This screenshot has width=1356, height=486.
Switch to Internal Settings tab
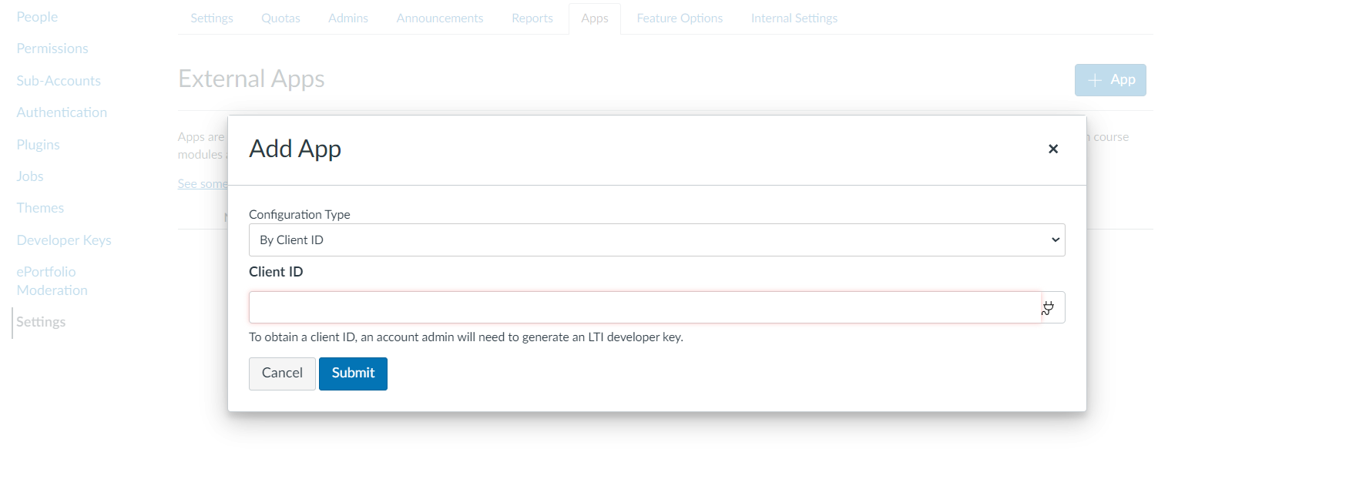tap(794, 18)
